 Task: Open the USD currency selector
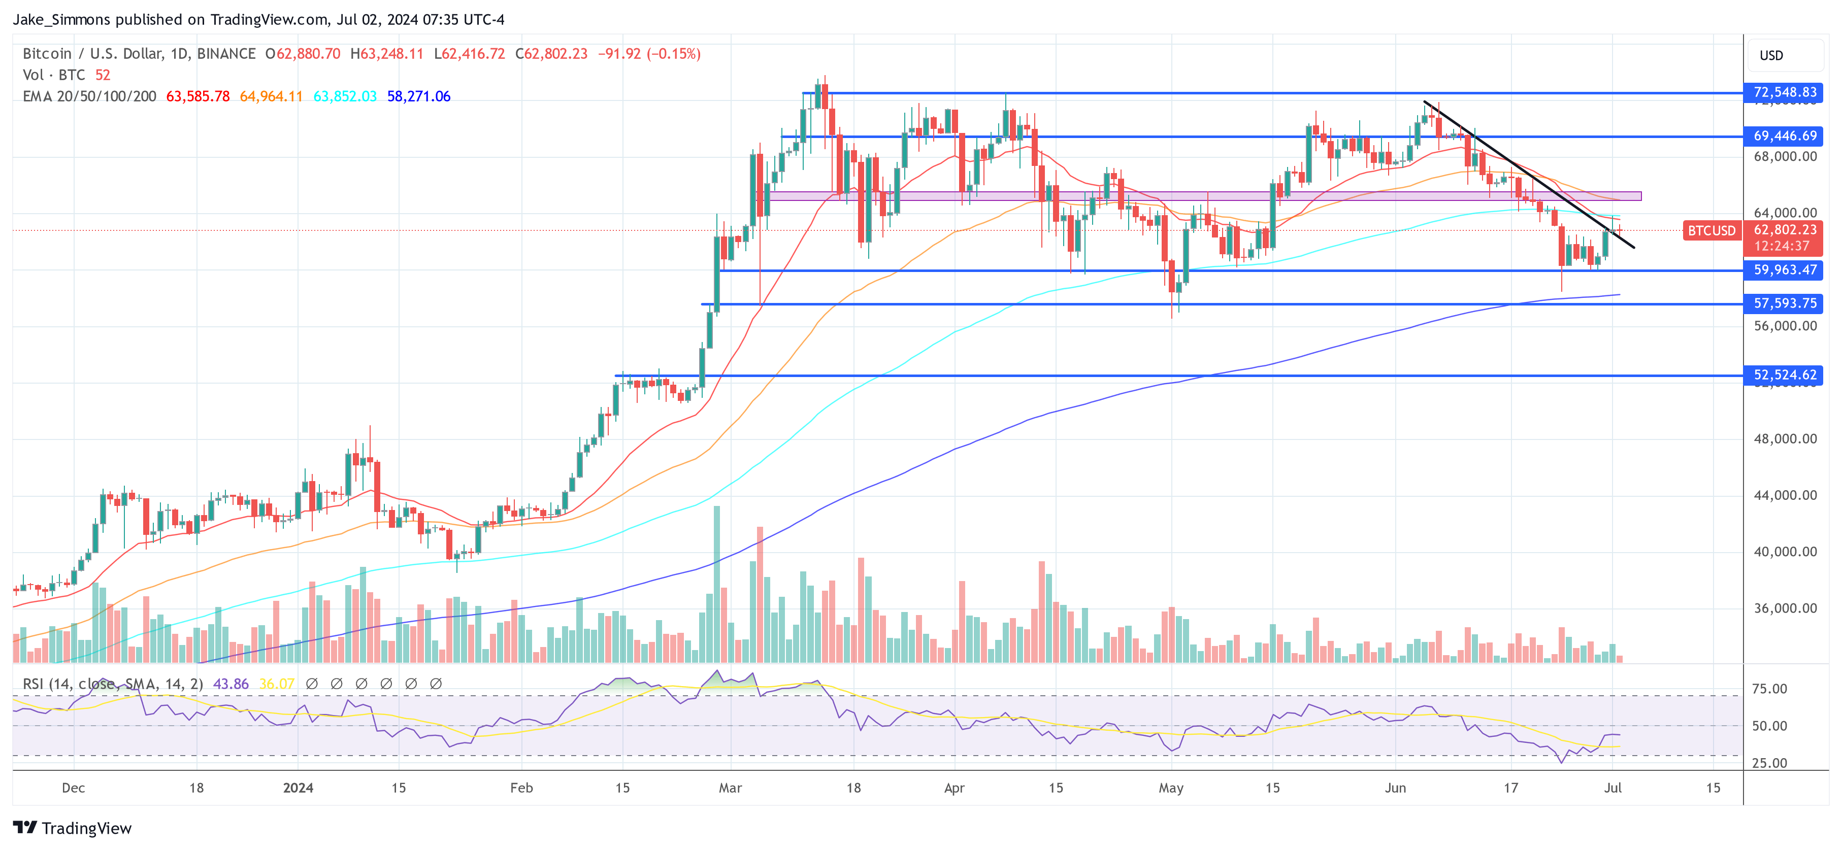(x=1785, y=56)
